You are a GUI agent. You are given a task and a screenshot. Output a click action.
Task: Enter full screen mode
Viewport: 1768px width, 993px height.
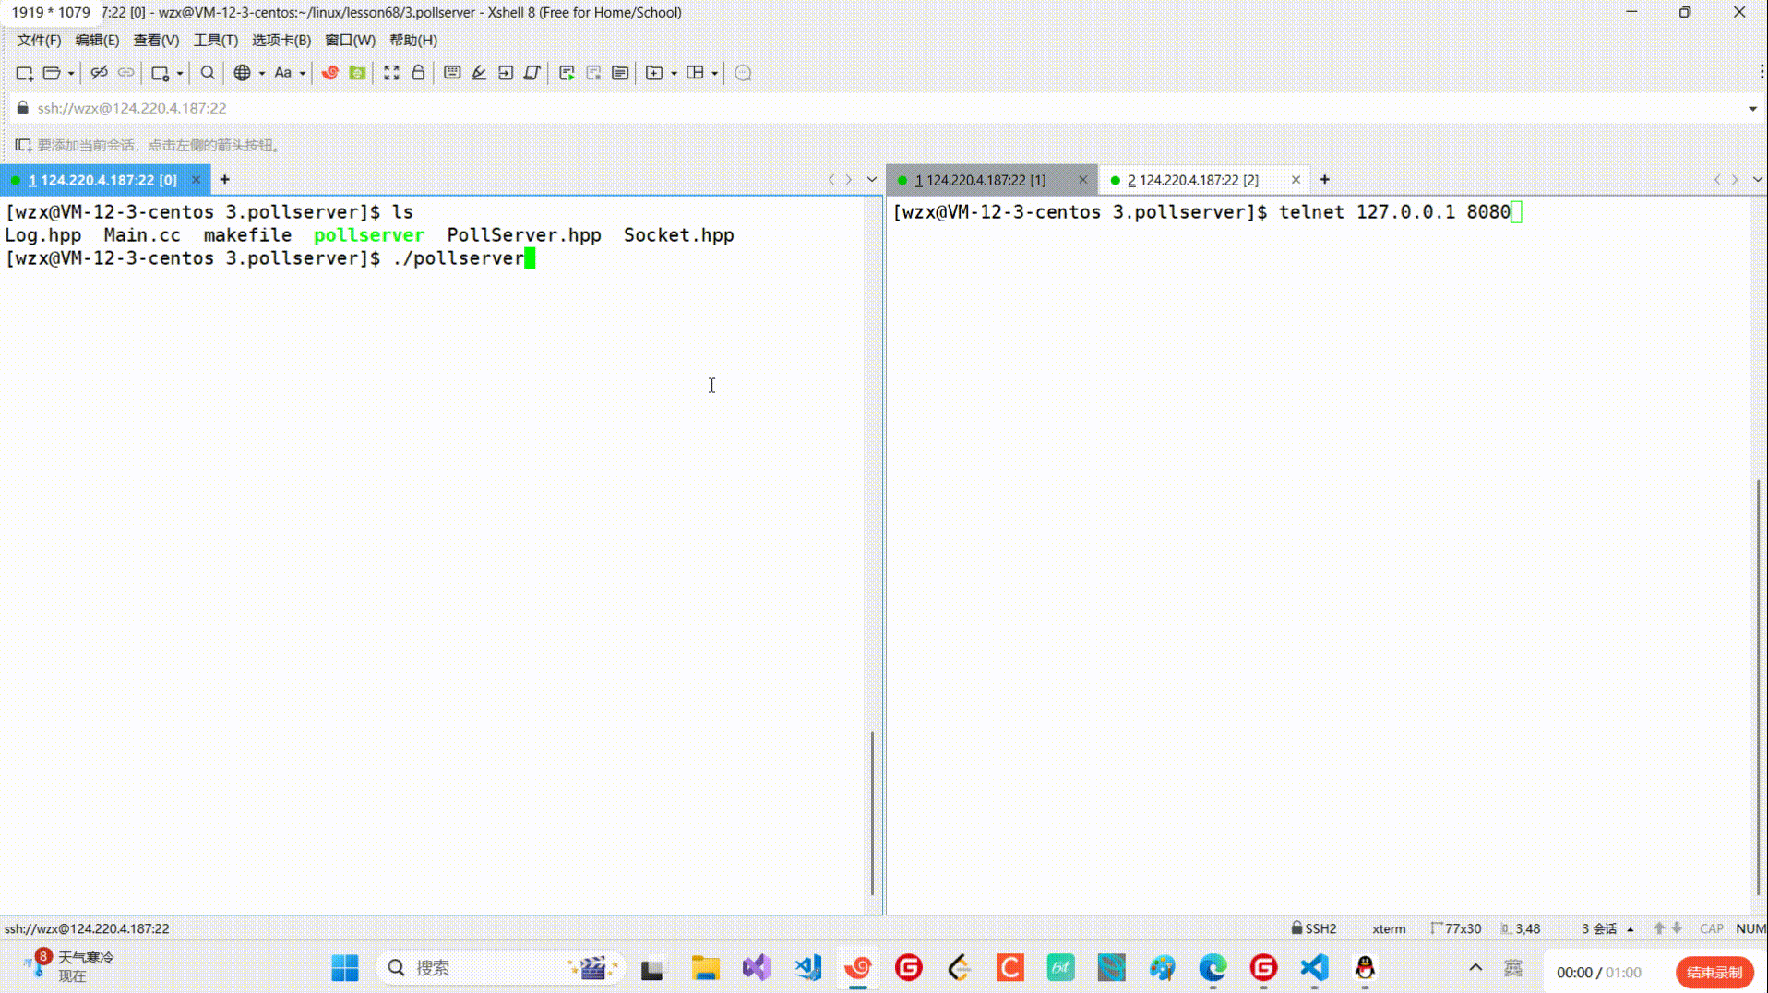point(391,73)
